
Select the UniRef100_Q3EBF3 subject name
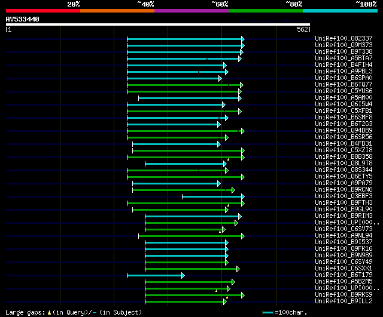(344, 196)
